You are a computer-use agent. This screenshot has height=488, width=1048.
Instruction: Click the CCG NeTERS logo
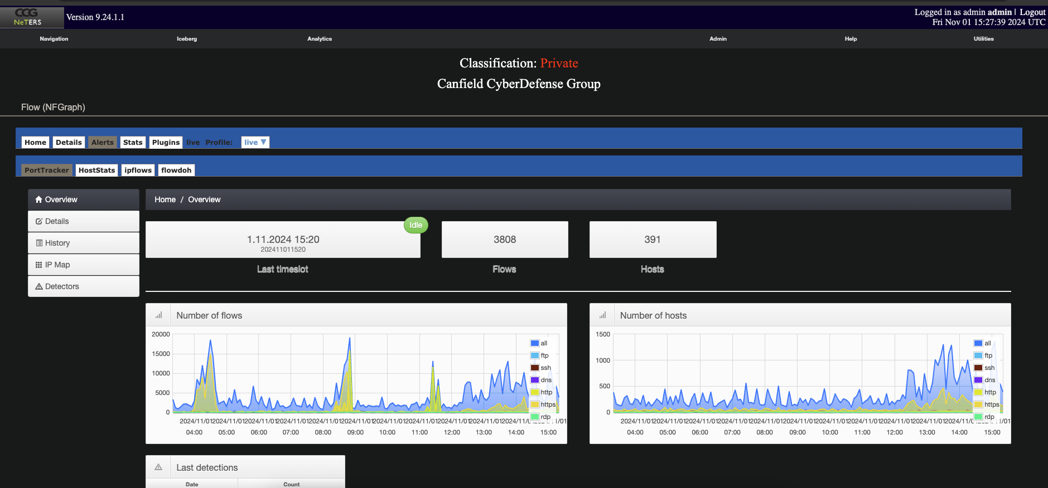pyautogui.click(x=28, y=17)
